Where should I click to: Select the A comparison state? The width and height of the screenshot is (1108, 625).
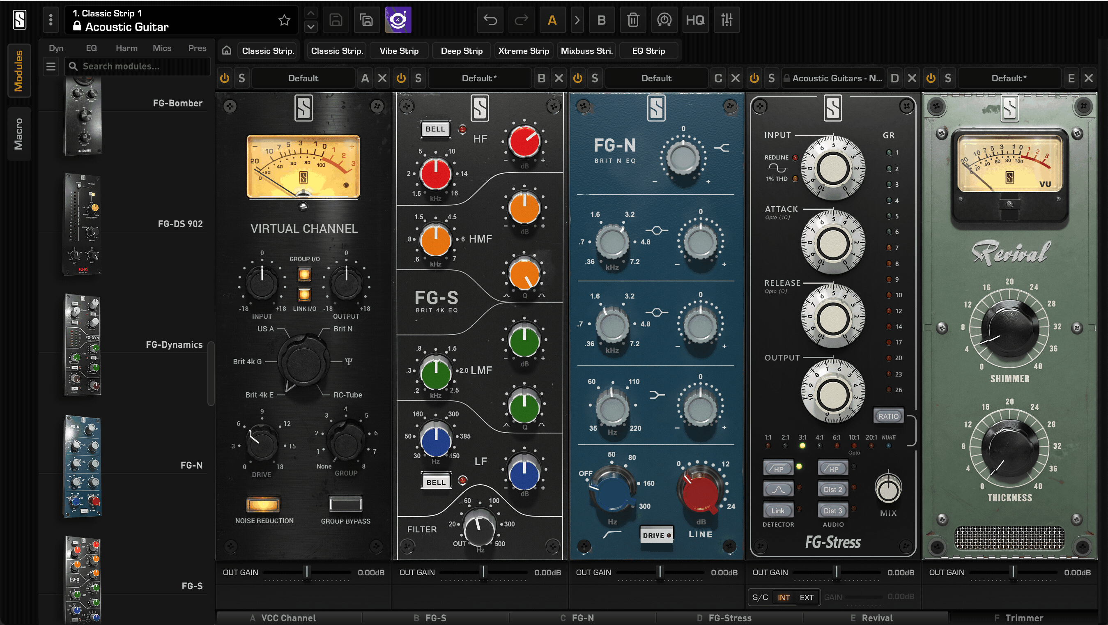(x=552, y=20)
